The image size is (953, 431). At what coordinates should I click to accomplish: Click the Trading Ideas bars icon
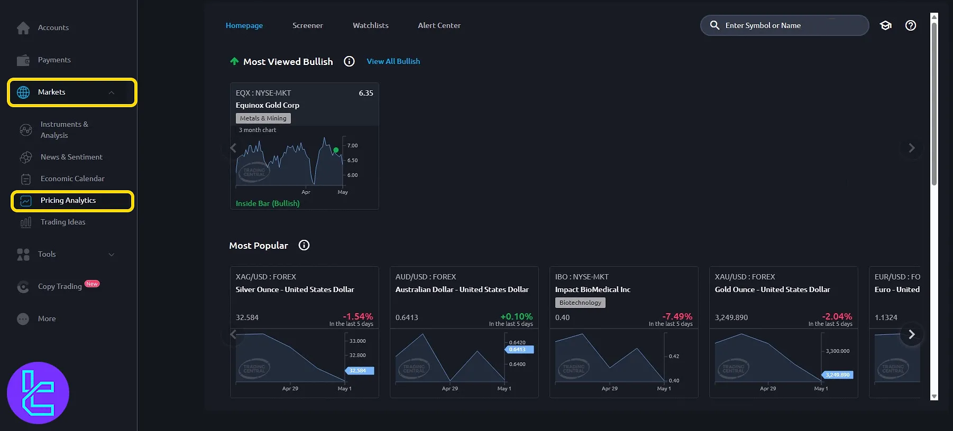point(26,222)
